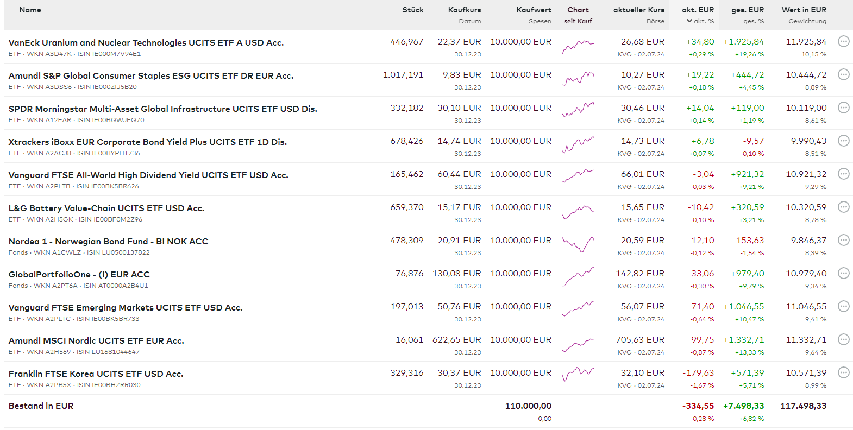Sort by aktueller Kurs column header

[x=638, y=10]
